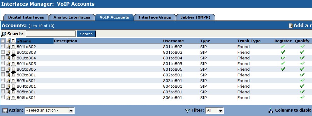Edit the 804to801 account via pencil icon
Image resolution: width=312 pixels, height=116 pixels.
point(8,86)
